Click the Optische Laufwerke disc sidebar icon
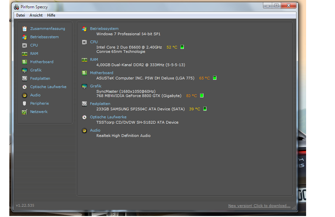Image resolution: width=335 pixels, height=217 pixels. (x=25, y=87)
